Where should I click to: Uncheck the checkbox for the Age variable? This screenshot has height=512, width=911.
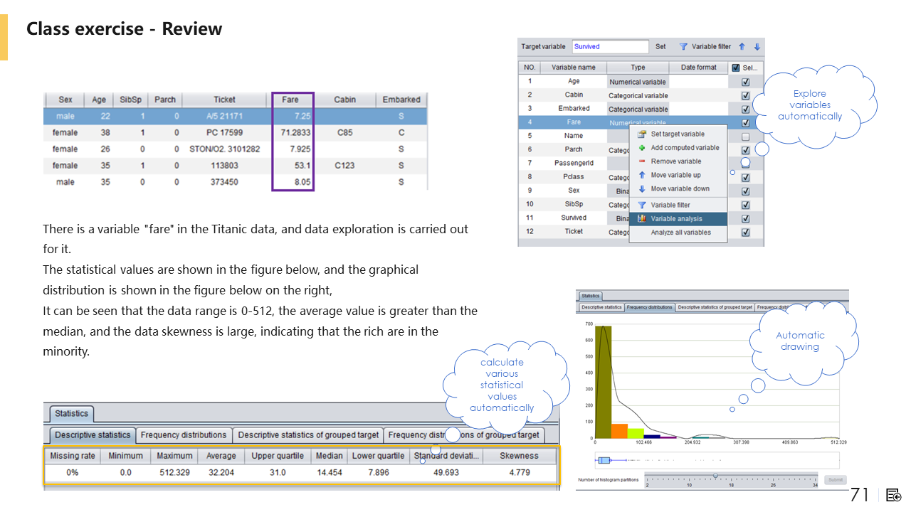pos(745,82)
